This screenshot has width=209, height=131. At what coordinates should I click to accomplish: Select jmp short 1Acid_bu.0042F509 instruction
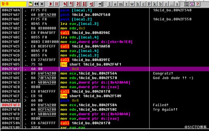(x=91, y=96)
